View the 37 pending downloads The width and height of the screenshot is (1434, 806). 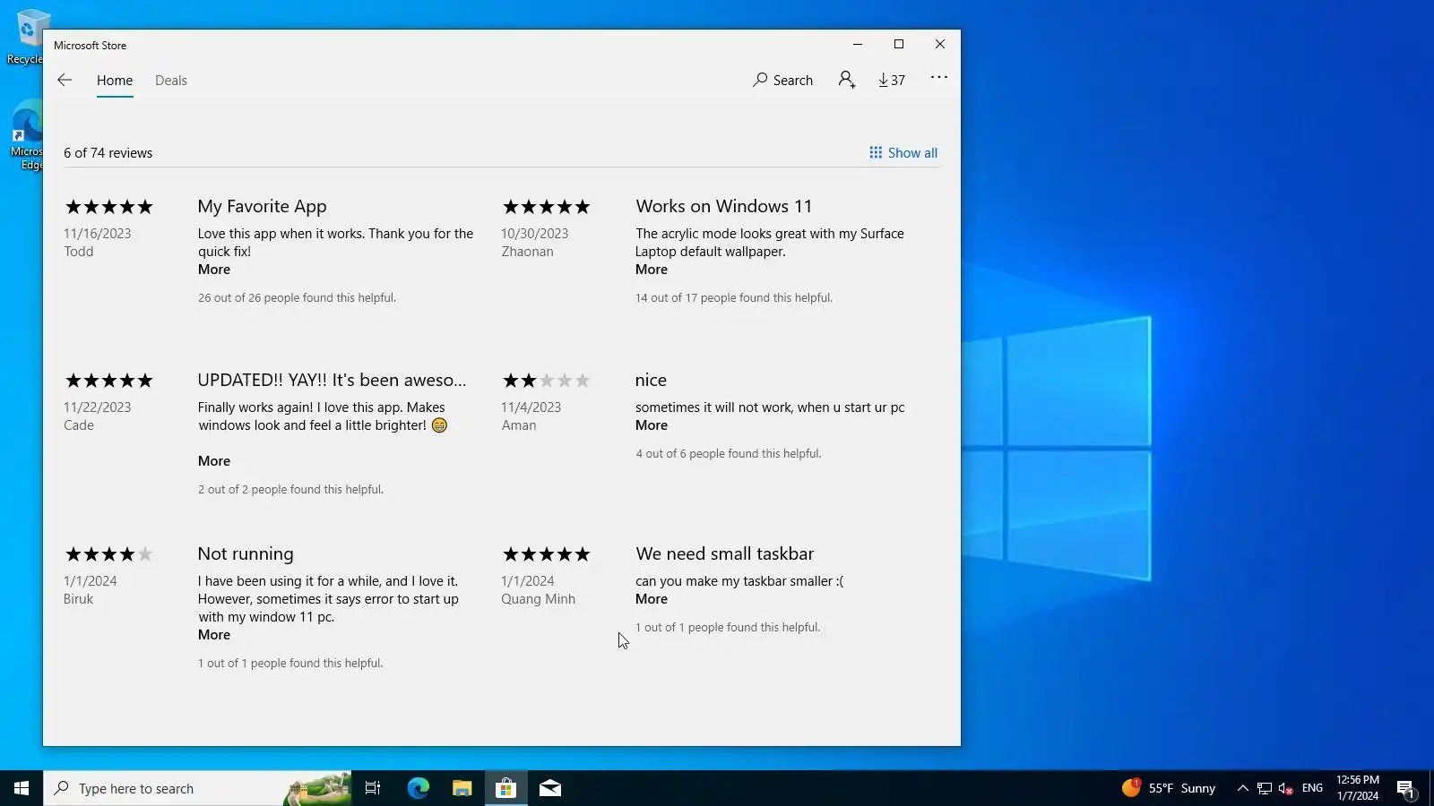[x=892, y=80]
